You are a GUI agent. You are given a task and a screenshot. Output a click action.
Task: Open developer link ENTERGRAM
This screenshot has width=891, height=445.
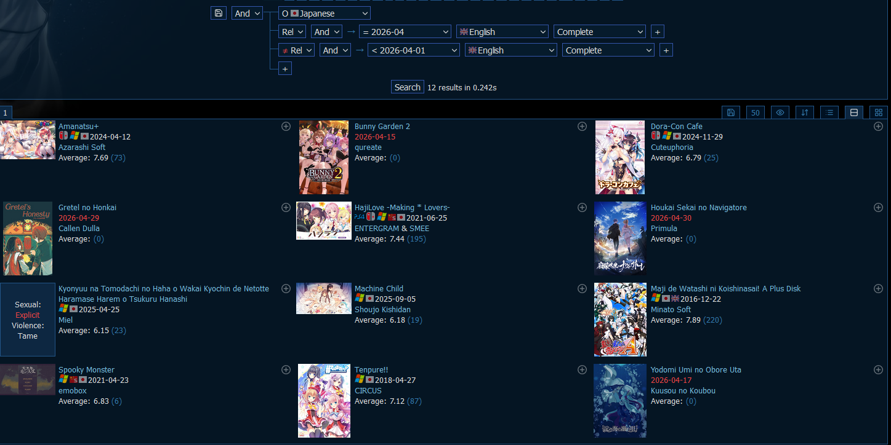pyautogui.click(x=377, y=228)
